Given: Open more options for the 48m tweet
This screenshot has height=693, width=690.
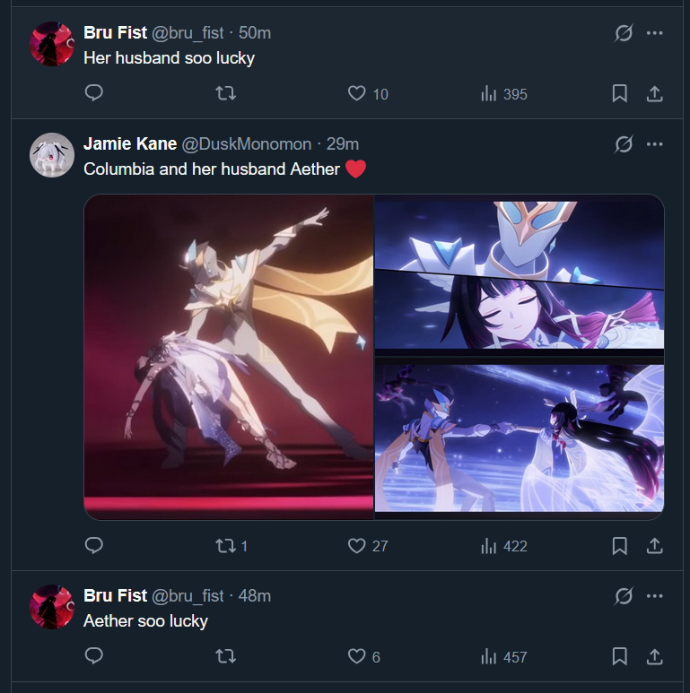Looking at the screenshot, I should pos(655,596).
